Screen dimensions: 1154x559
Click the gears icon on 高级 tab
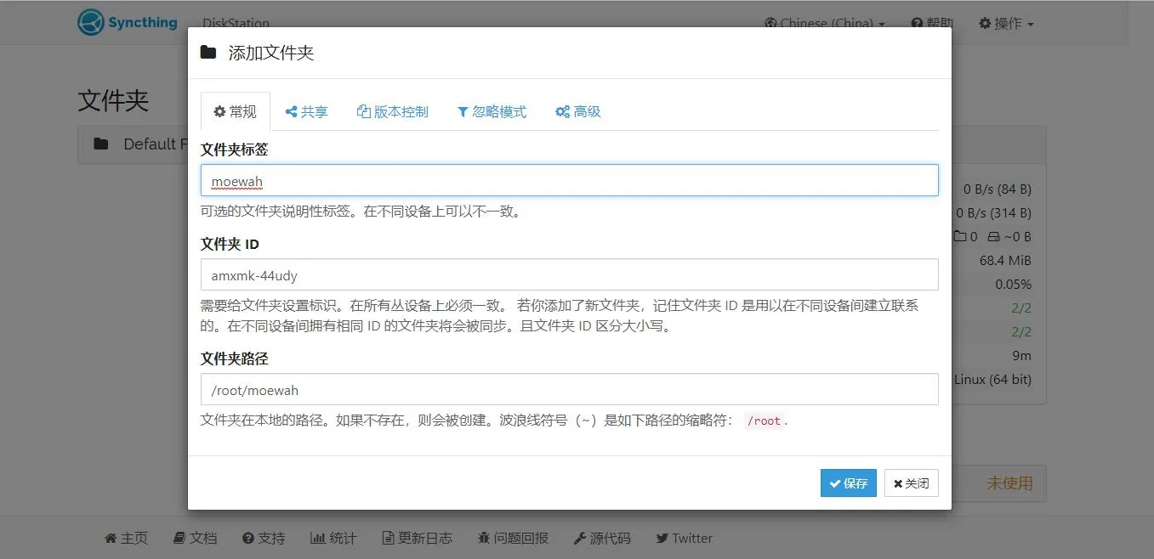click(x=562, y=111)
